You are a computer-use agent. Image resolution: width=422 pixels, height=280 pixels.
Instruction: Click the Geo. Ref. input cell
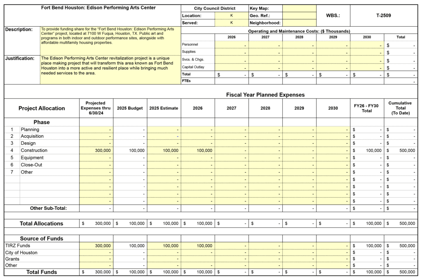click(x=299, y=16)
